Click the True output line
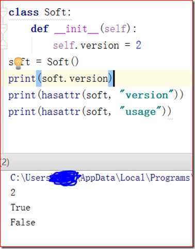 [x=21, y=207]
